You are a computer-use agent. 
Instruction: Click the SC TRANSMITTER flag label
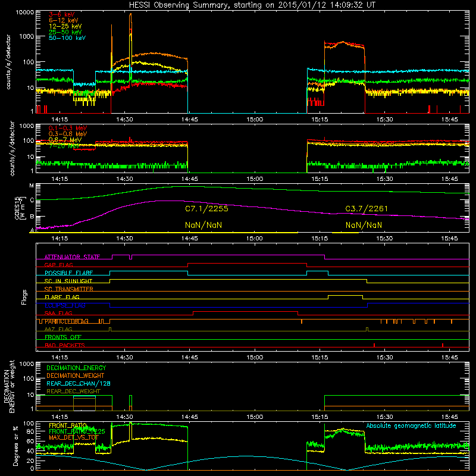point(68,289)
